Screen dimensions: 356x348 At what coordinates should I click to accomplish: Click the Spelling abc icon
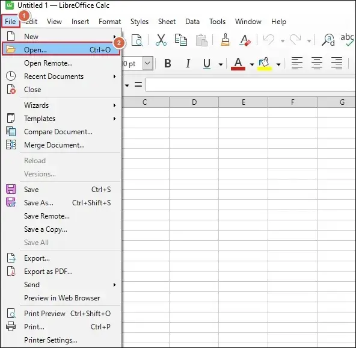tap(348, 40)
